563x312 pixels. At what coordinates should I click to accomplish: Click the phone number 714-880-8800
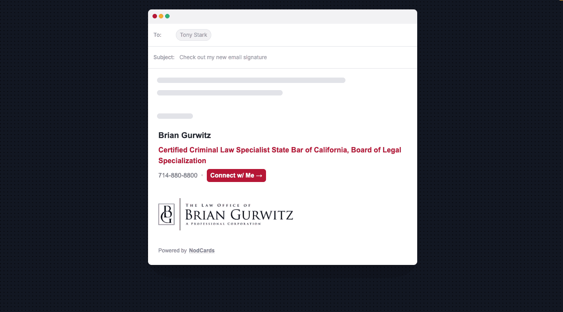click(178, 175)
